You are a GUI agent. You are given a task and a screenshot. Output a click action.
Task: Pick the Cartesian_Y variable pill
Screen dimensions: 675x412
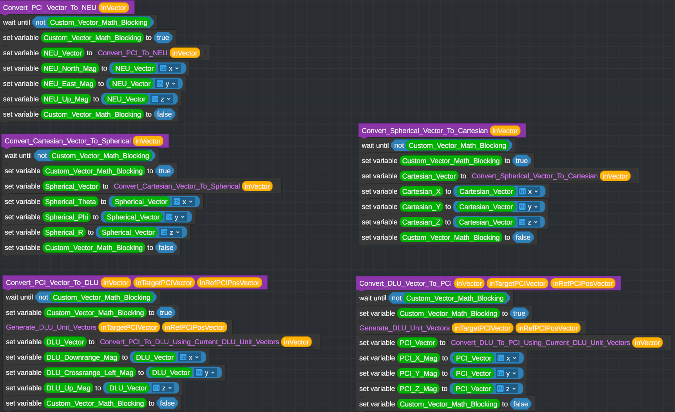tap(421, 207)
